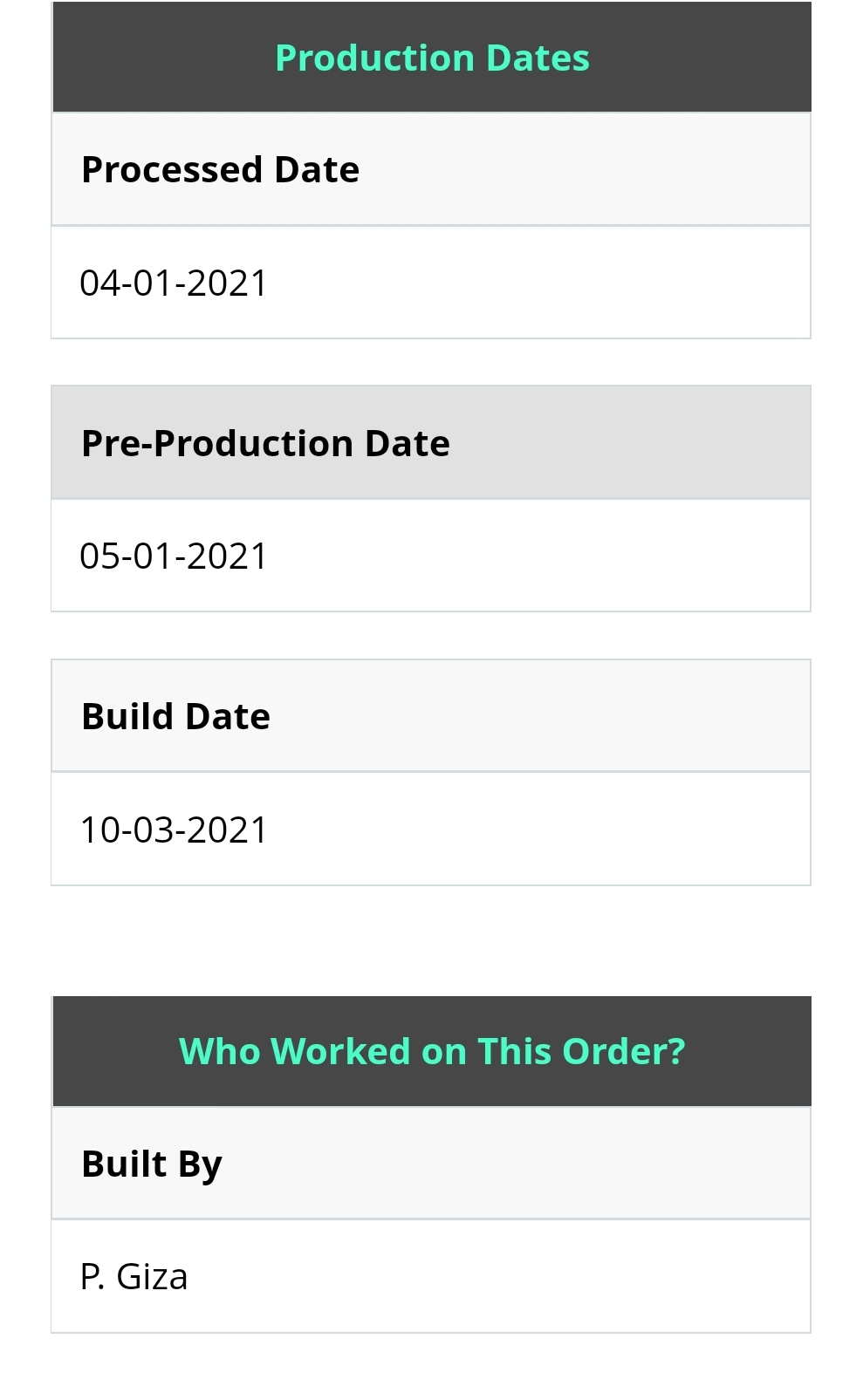Screen dimensions: 863x1400
Task: Select the builder name P. Giza
Action: 134,1277
